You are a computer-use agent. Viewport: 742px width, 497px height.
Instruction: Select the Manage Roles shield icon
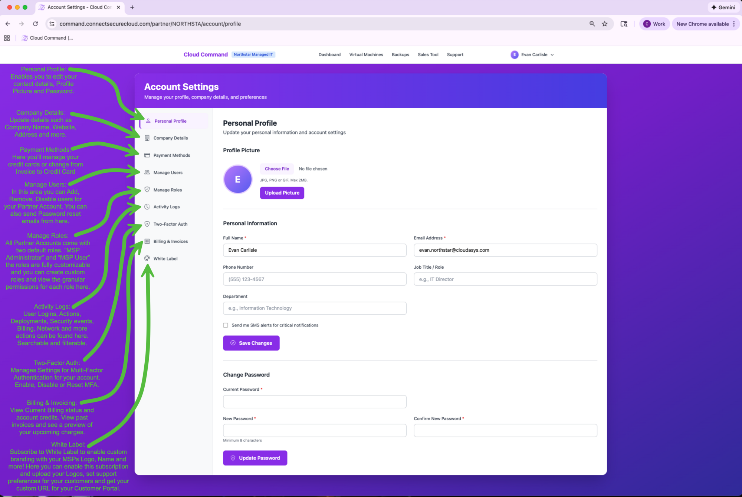tap(147, 189)
